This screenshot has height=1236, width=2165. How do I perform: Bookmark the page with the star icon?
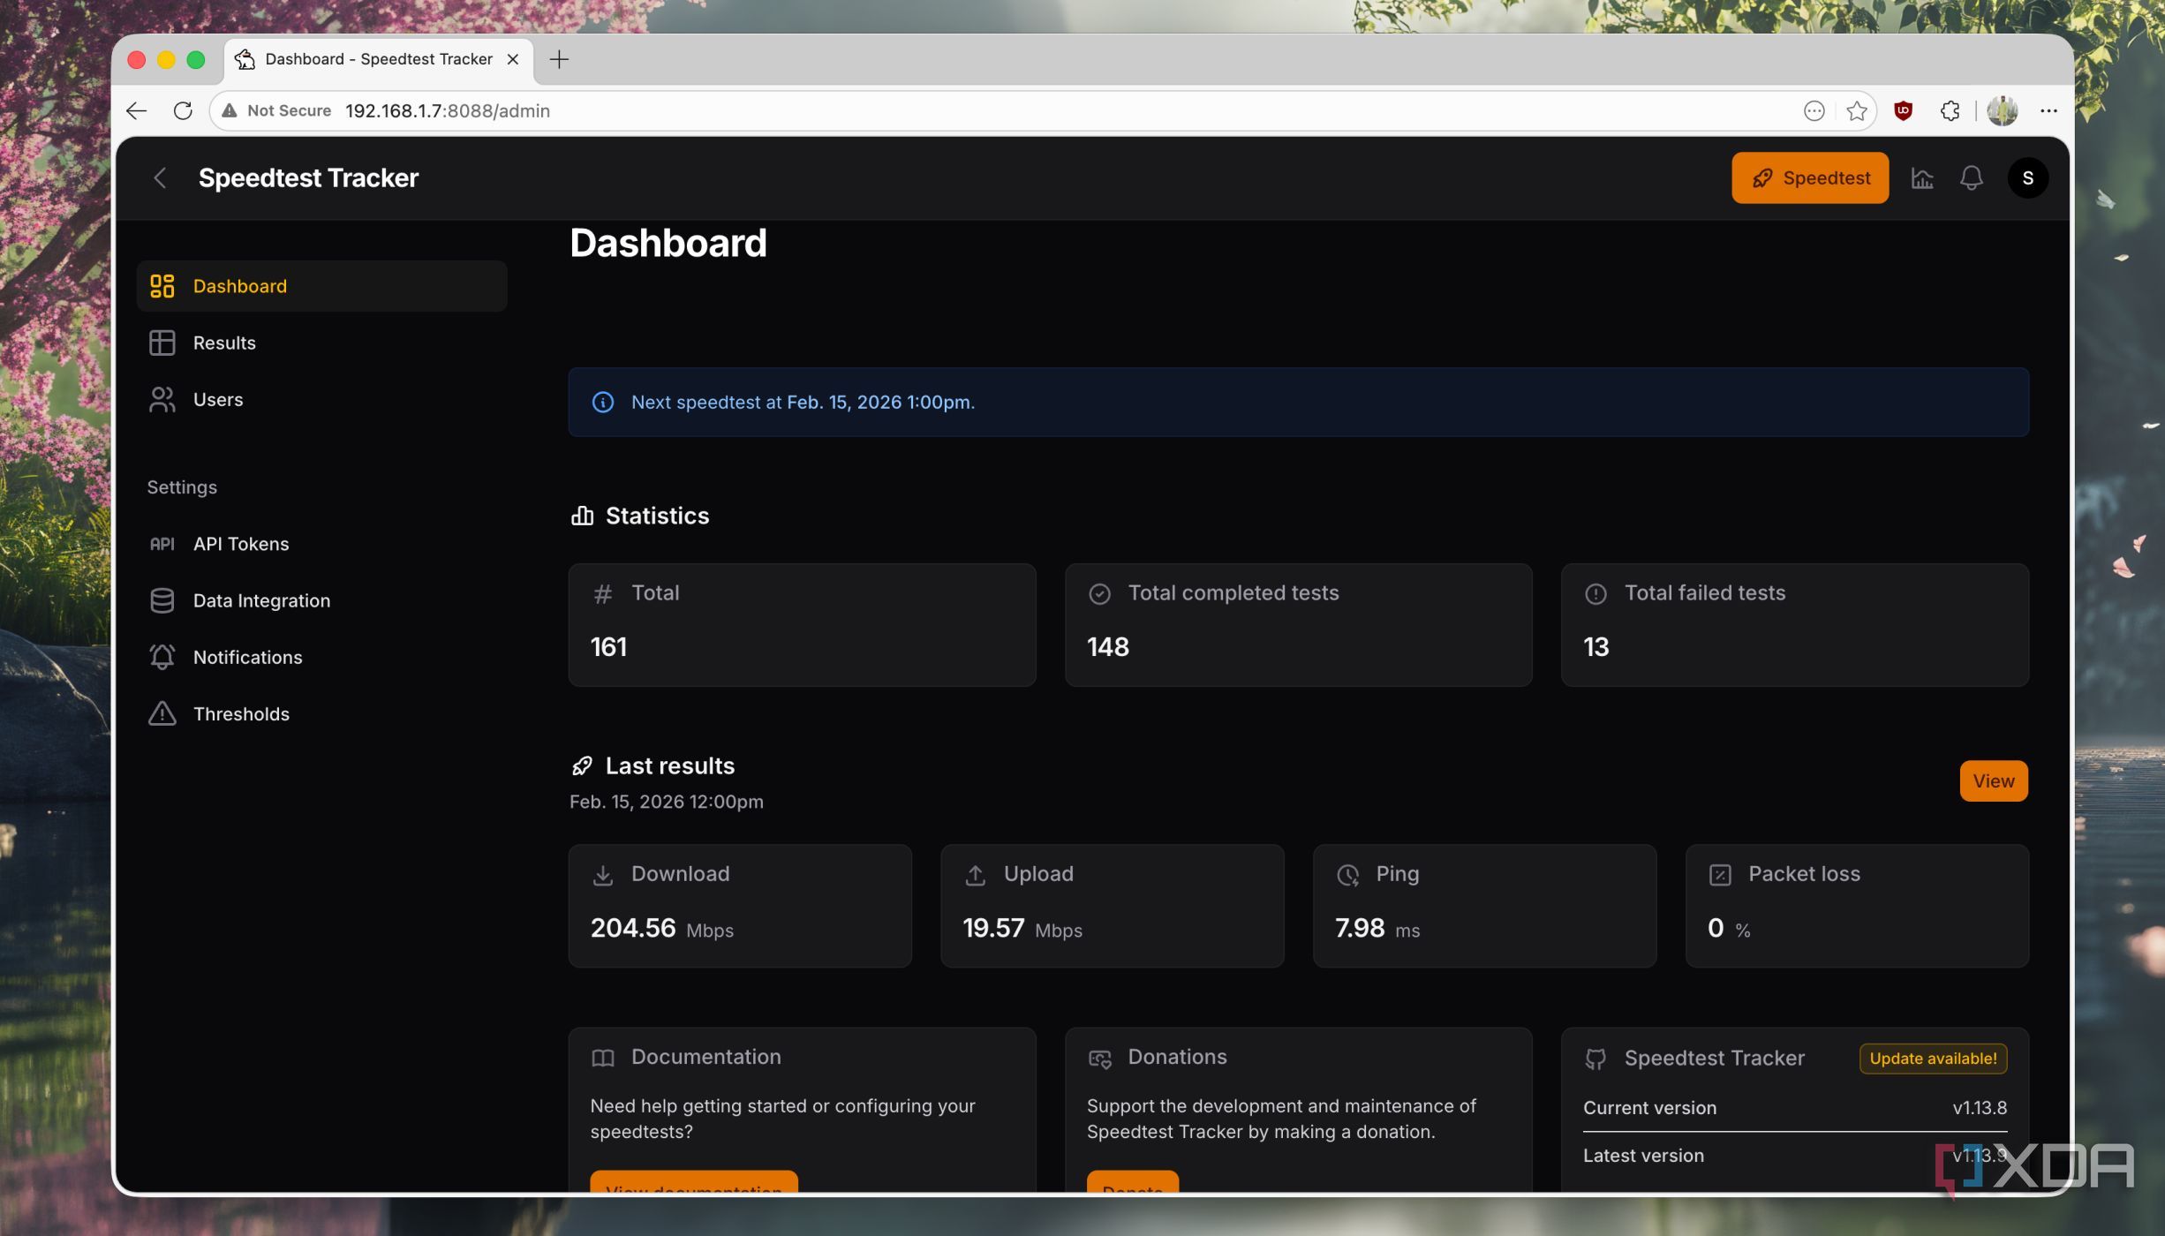(1857, 110)
